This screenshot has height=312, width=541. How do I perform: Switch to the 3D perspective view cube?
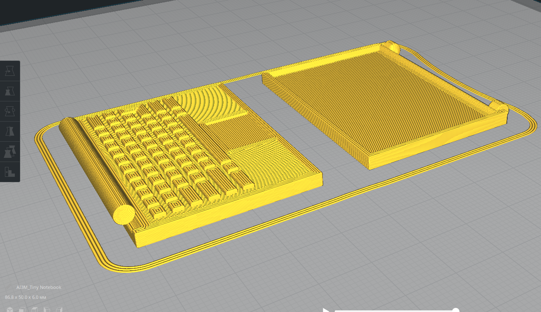(9, 309)
